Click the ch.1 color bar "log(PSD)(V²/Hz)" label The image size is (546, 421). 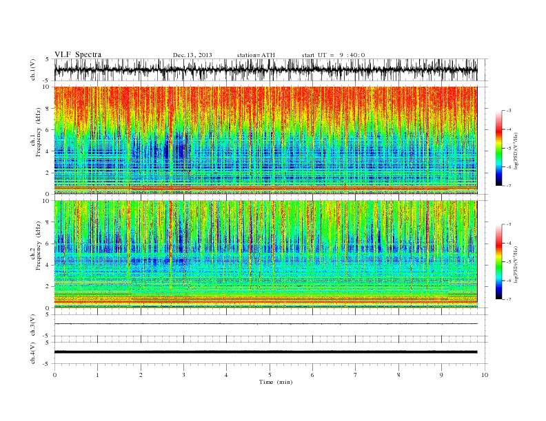516,151
